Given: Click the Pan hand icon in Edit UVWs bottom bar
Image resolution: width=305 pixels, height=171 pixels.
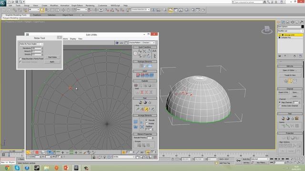Looking at the screenshot, I should (138, 157).
